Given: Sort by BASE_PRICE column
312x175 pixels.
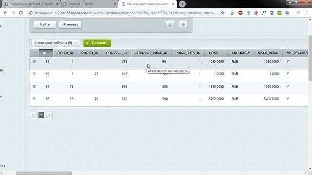Looking at the screenshot, I should point(268,53).
